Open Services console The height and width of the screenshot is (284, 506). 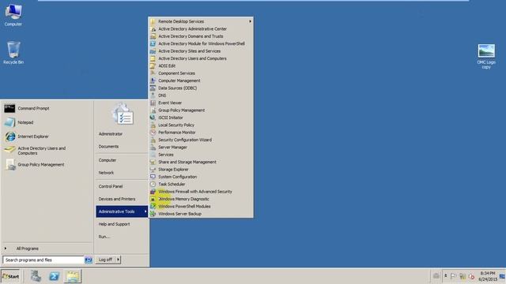coord(201,155)
